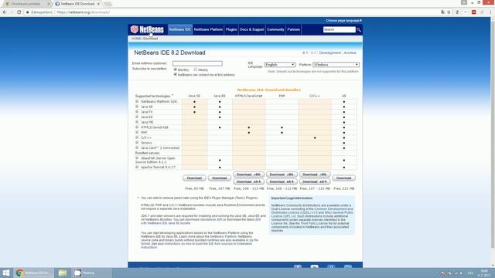This screenshot has width=495, height=278.
Task: Open the Plugins nav tab
Action: click(231, 29)
